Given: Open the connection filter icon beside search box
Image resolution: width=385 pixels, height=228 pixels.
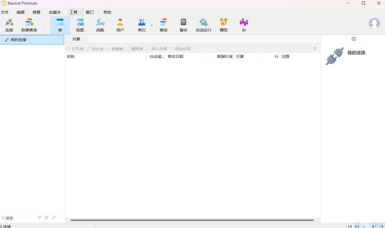Looking at the screenshot, I should [x=39, y=218].
